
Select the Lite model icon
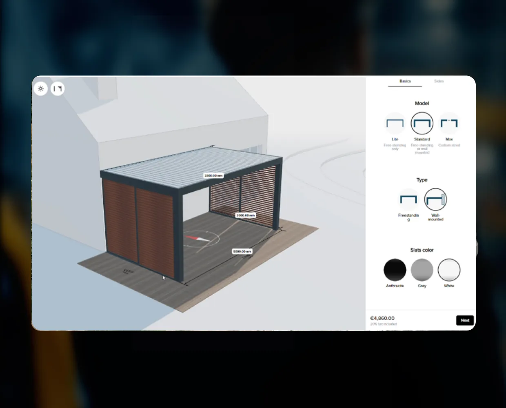coord(395,123)
